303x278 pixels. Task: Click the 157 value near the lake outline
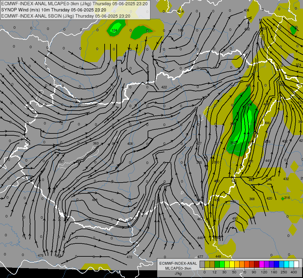(61, 162)
